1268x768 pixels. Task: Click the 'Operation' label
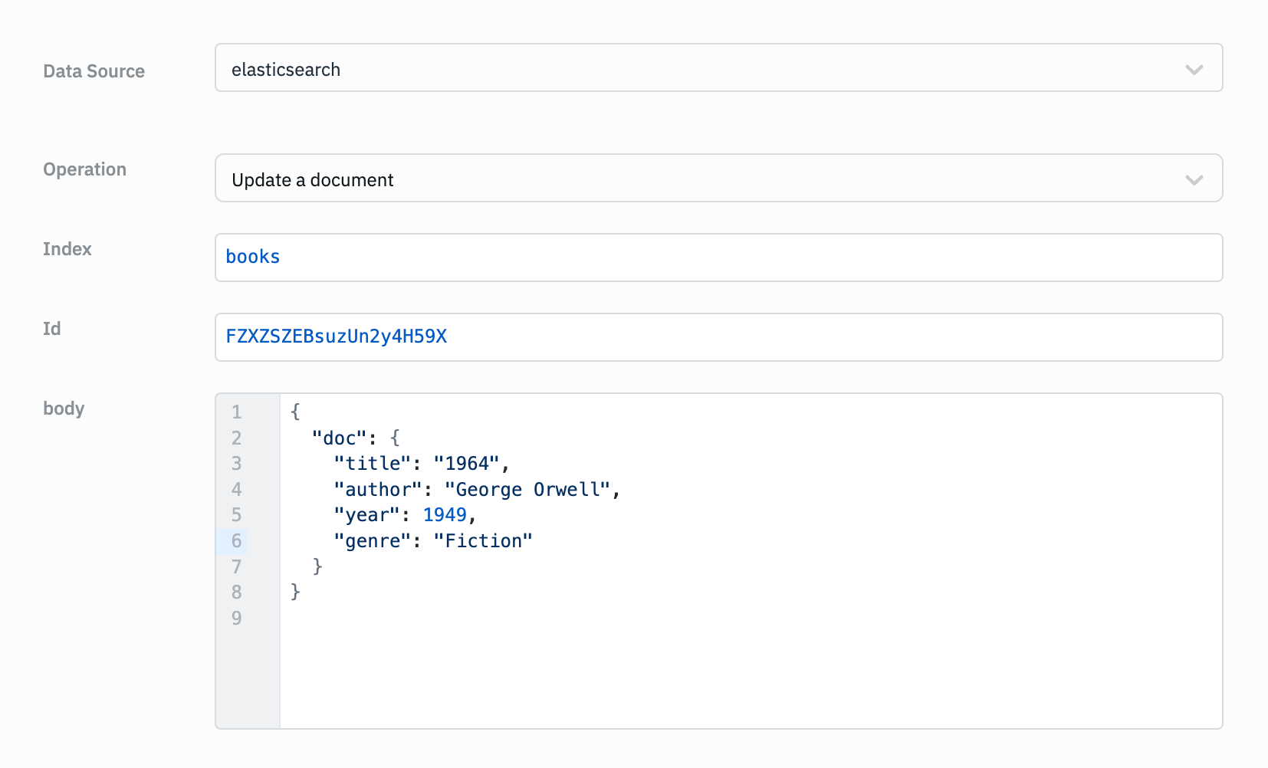point(84,169)
